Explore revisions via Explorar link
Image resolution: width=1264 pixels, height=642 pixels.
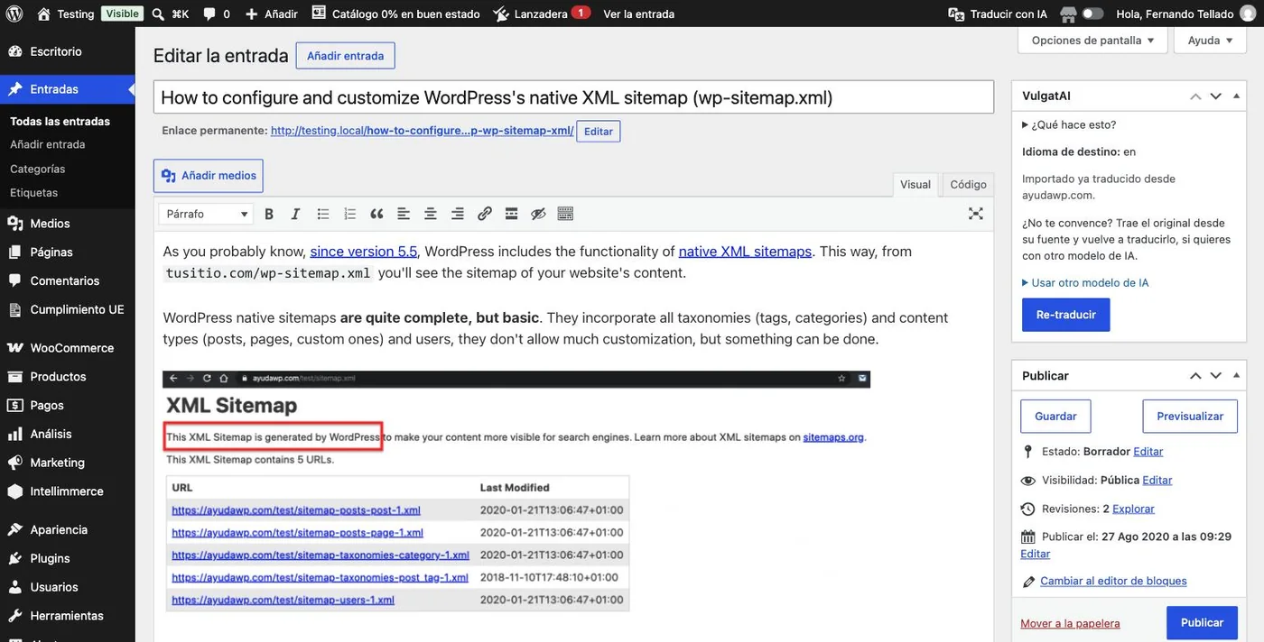(1133, 509)
